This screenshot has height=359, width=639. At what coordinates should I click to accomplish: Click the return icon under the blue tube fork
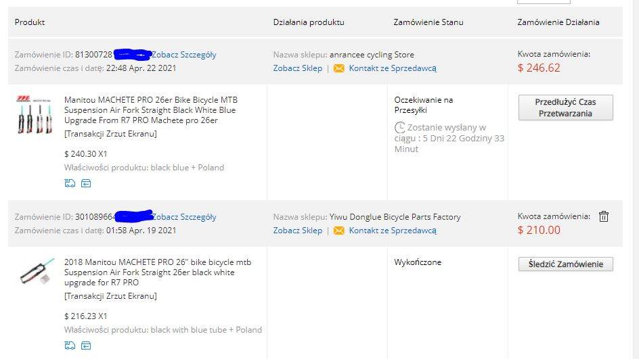86,345
